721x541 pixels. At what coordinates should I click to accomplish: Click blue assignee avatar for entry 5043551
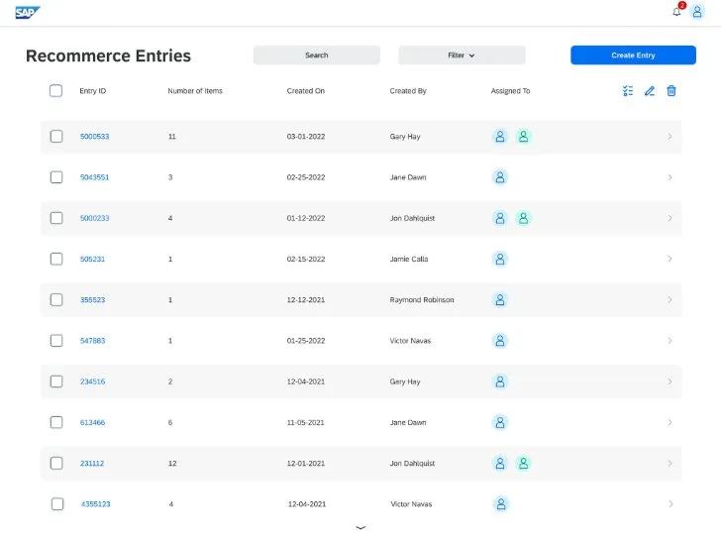500,177
